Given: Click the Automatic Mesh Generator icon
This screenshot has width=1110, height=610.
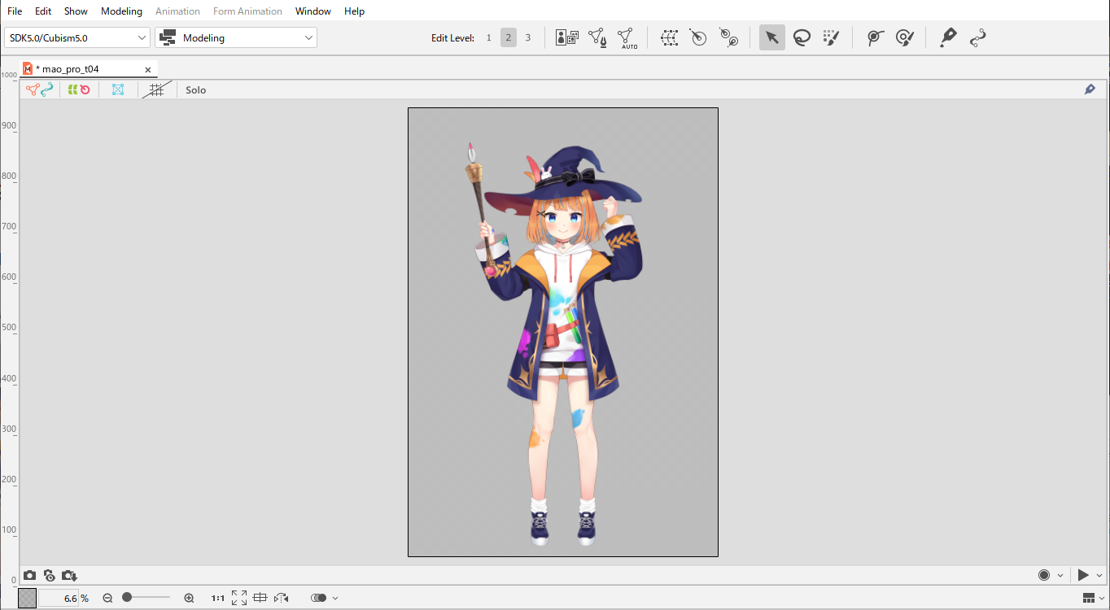Looking at the screenshot, I should [x=626, y=37].
